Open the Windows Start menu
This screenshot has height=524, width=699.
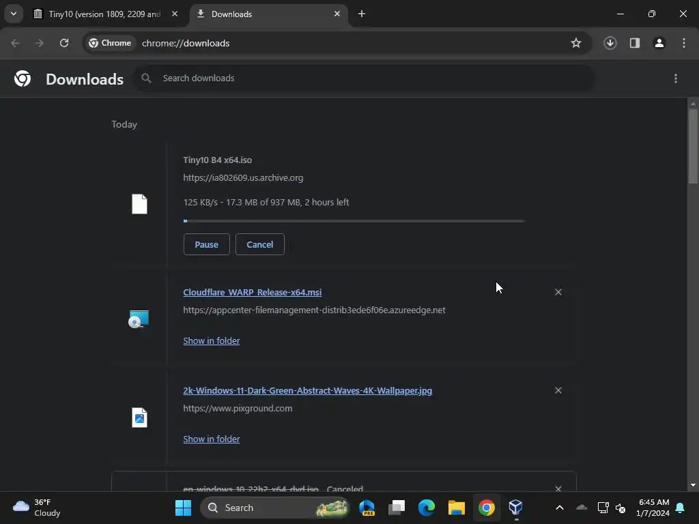coord(183,508)
